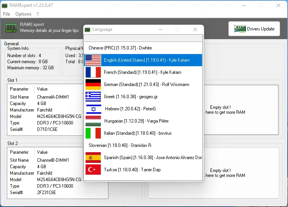Screen dimensions: 288x207
Task: Open the Options menu
Action: pos(23,14)
